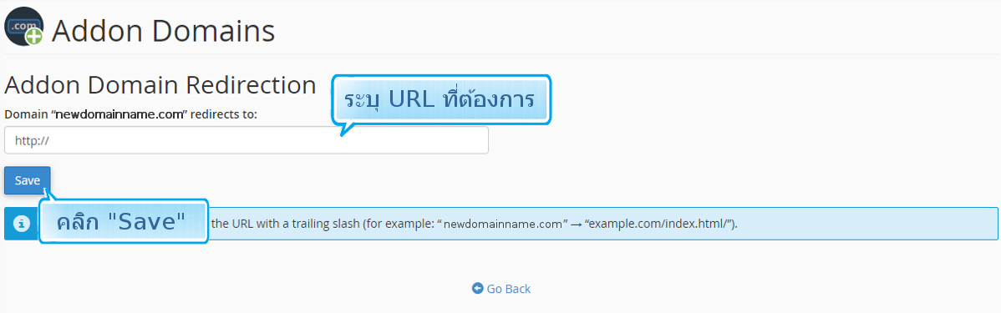Click the blue information banner

tap(501, 224)
